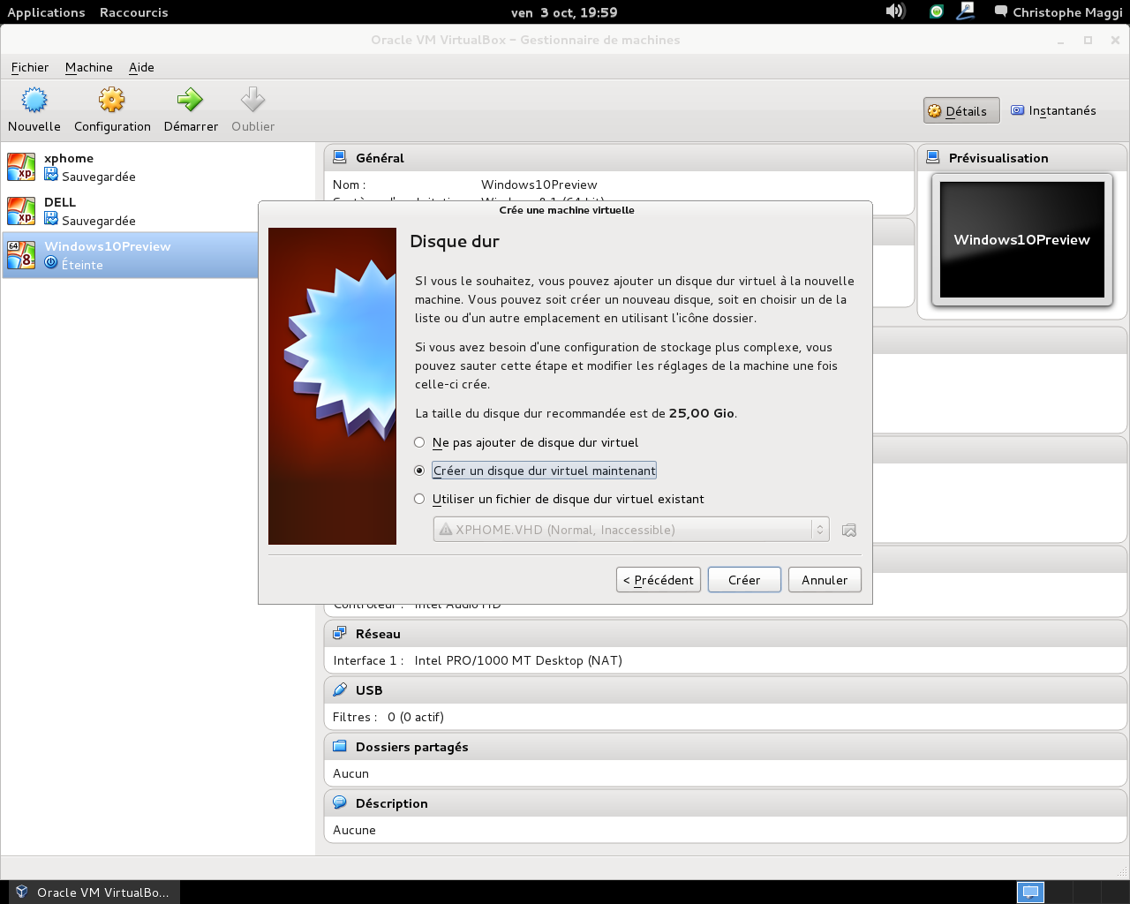Click the Créer button

[744, 580]
